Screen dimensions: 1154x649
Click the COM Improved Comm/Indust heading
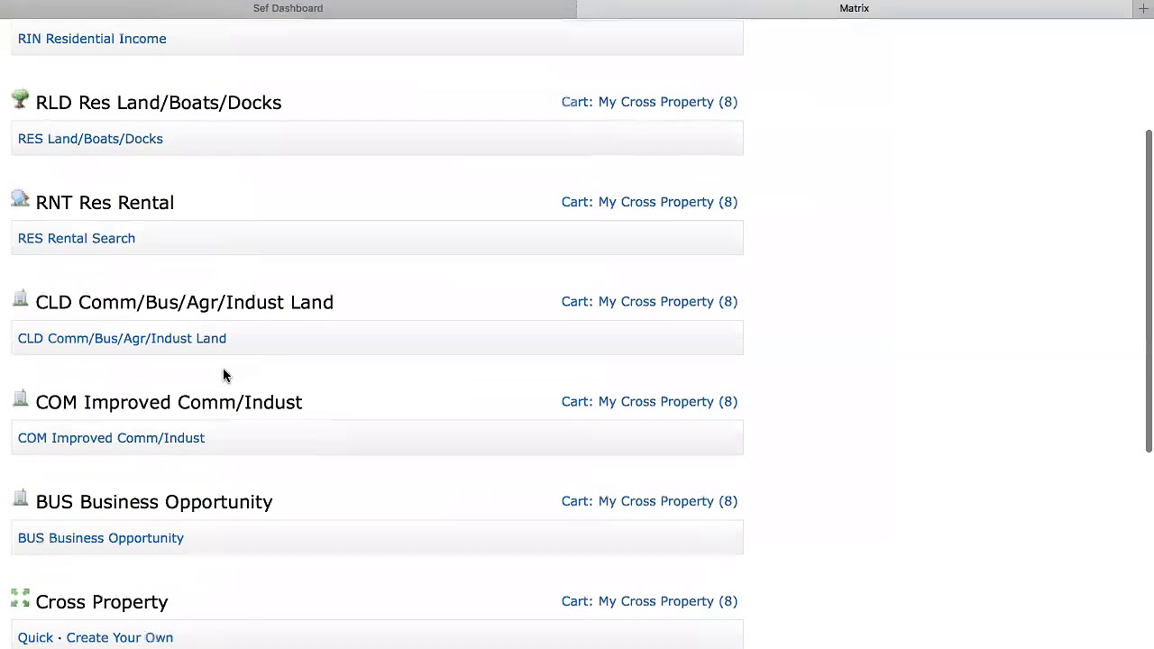click(x=169, y=402)
